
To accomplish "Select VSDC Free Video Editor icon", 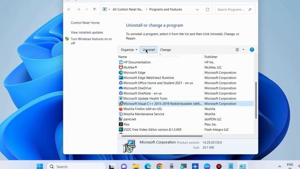I will 121,130.
